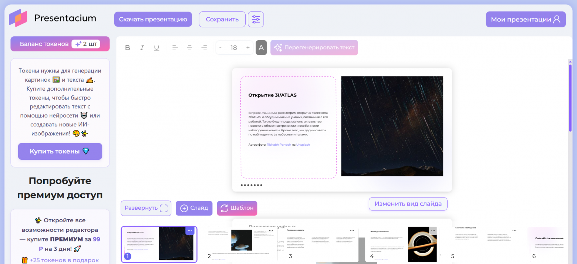Click Скачать презентацию button
The image size is (577, 264).
pos(153,19)
